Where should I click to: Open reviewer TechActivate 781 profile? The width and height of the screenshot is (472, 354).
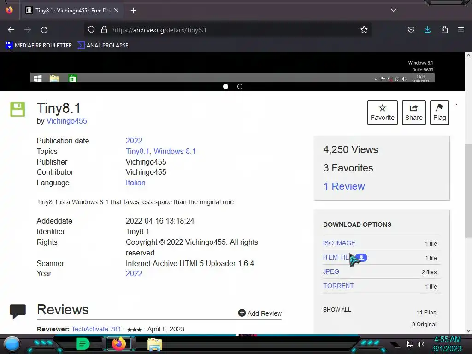96,329
